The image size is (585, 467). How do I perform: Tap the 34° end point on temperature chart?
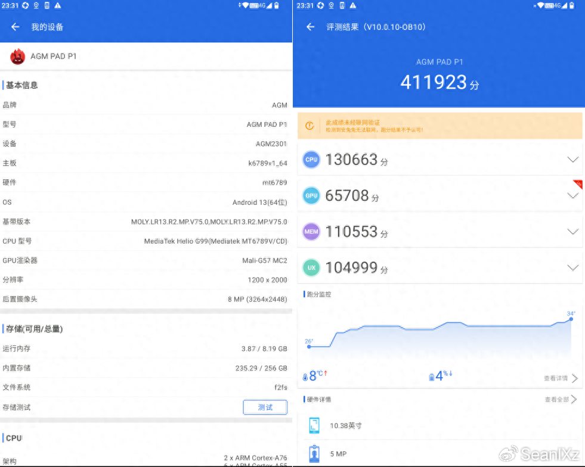(x=571, y=319)
